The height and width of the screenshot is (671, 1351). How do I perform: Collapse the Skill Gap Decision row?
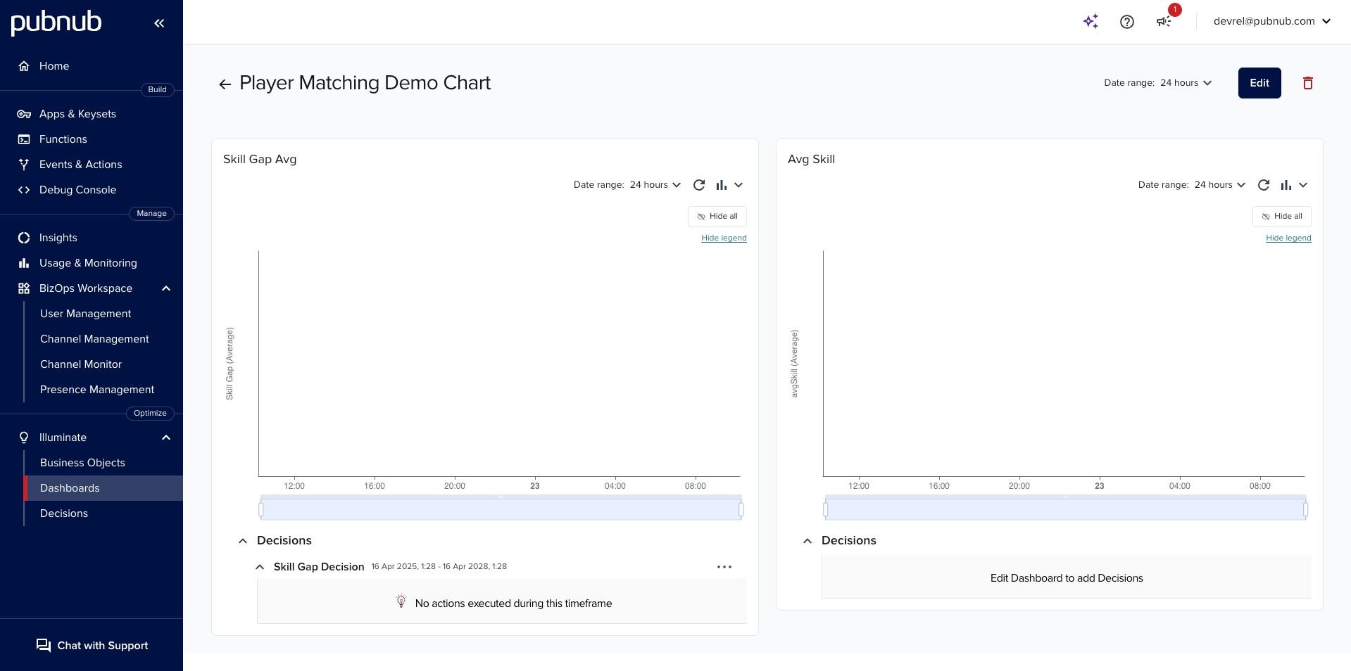pyautogui.click(x=260, y=567)
